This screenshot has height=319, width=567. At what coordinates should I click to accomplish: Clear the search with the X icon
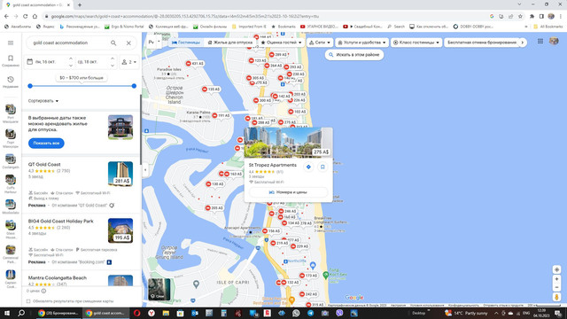coord(128,43)
